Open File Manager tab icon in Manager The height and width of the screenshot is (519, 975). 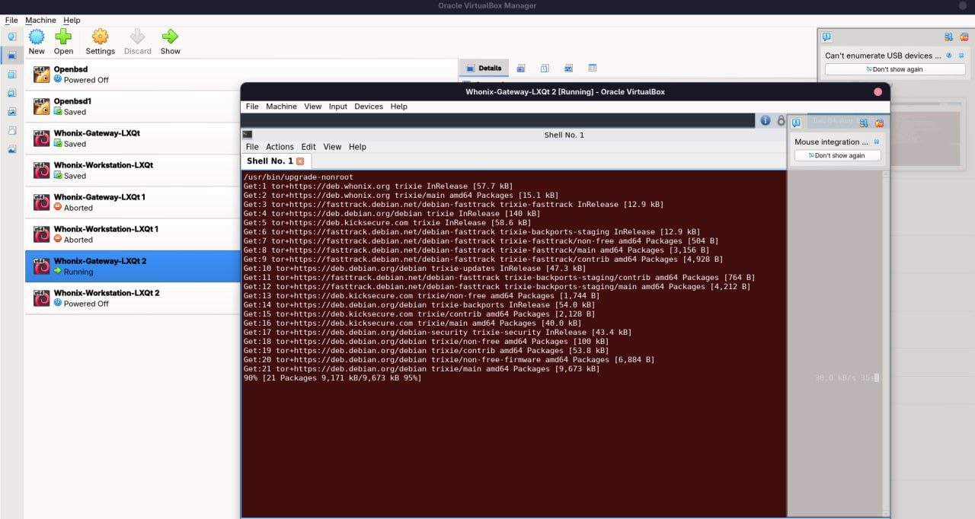tap(593, 68)
